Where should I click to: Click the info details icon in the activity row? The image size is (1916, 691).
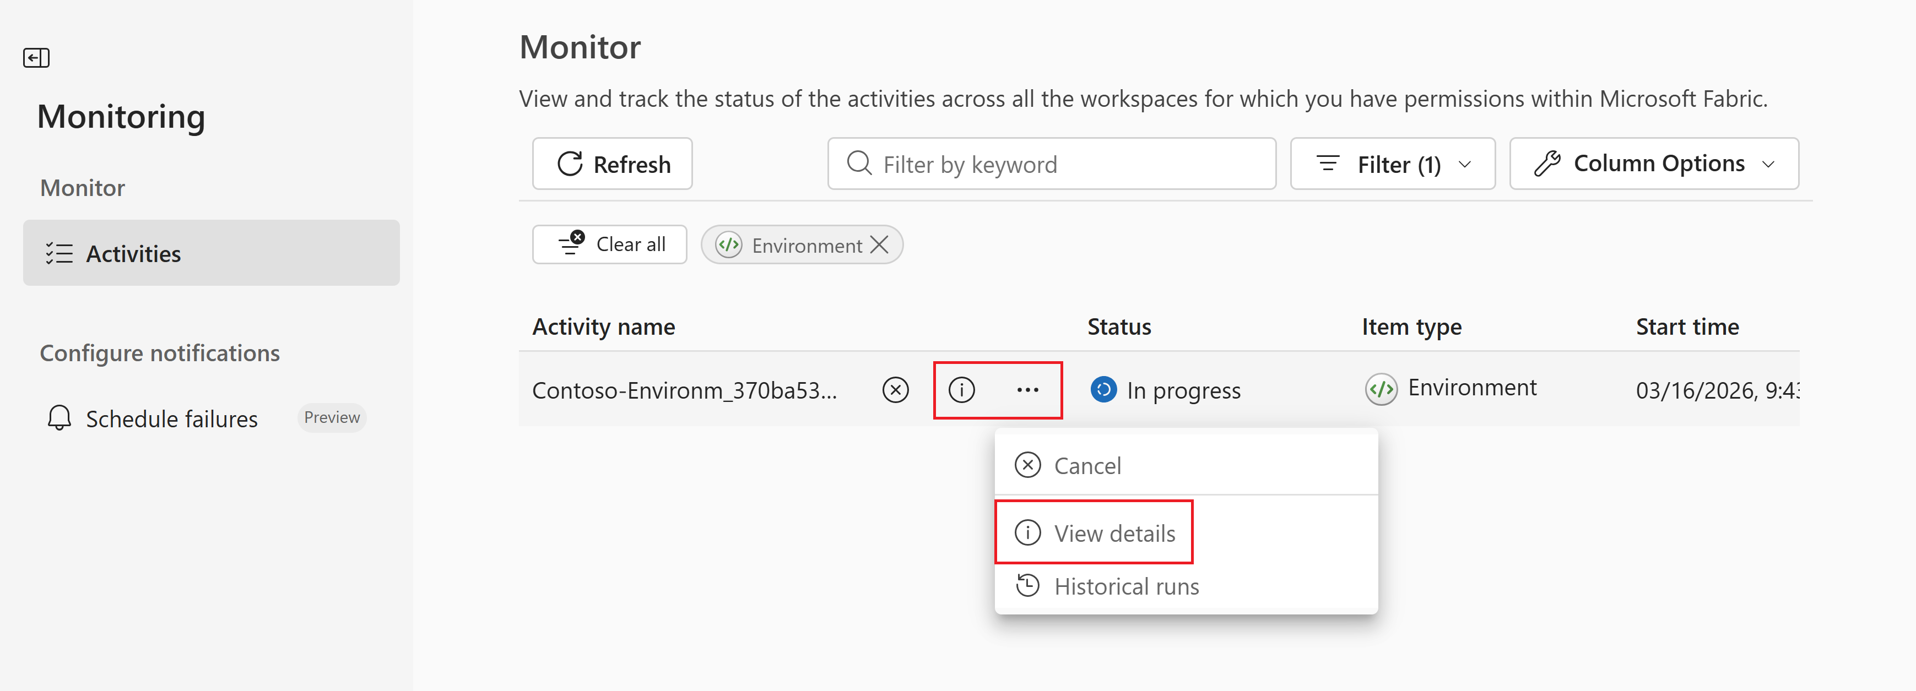click(961, 390)
